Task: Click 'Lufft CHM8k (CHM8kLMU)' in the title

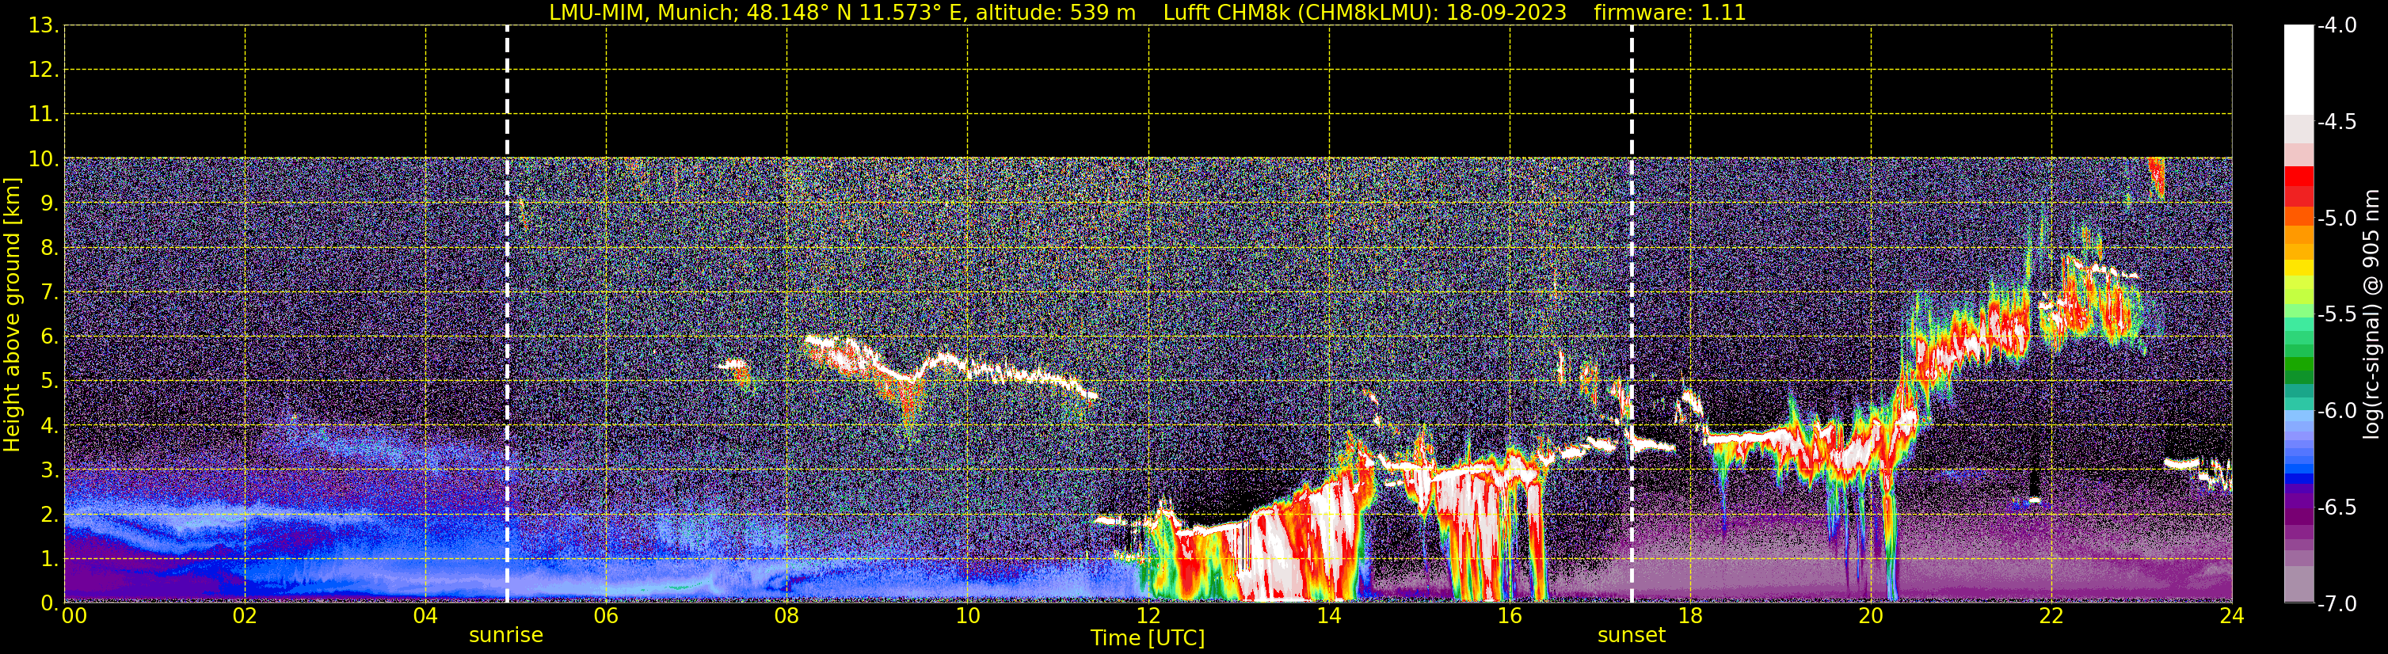Action: point(1301,13)
